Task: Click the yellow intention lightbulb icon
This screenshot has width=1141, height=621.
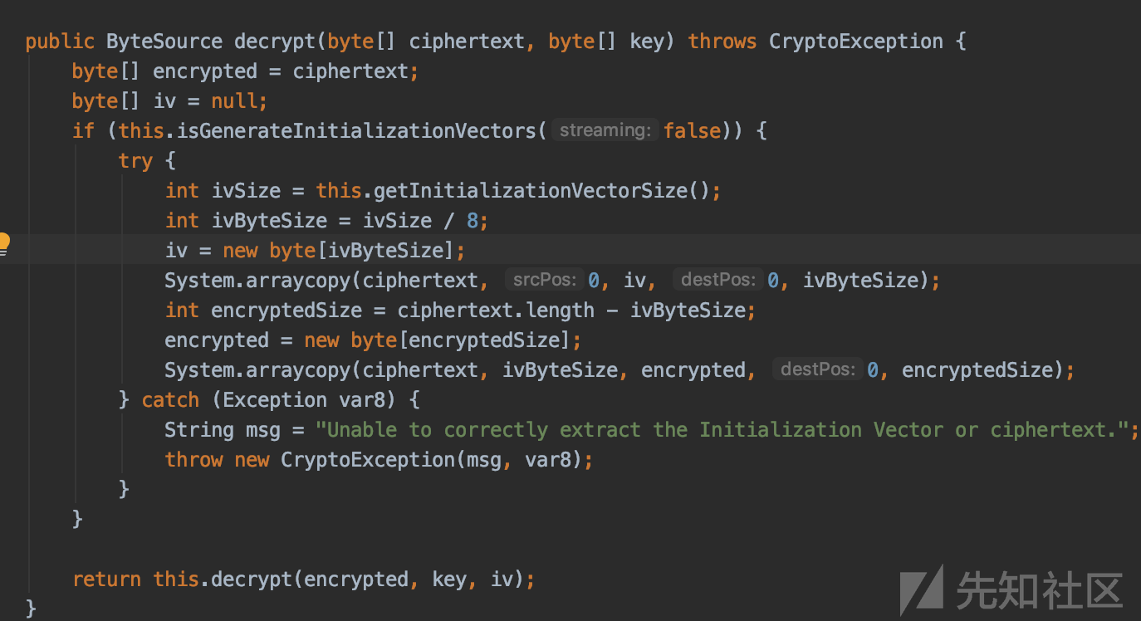Action: (x=3, y=243)
